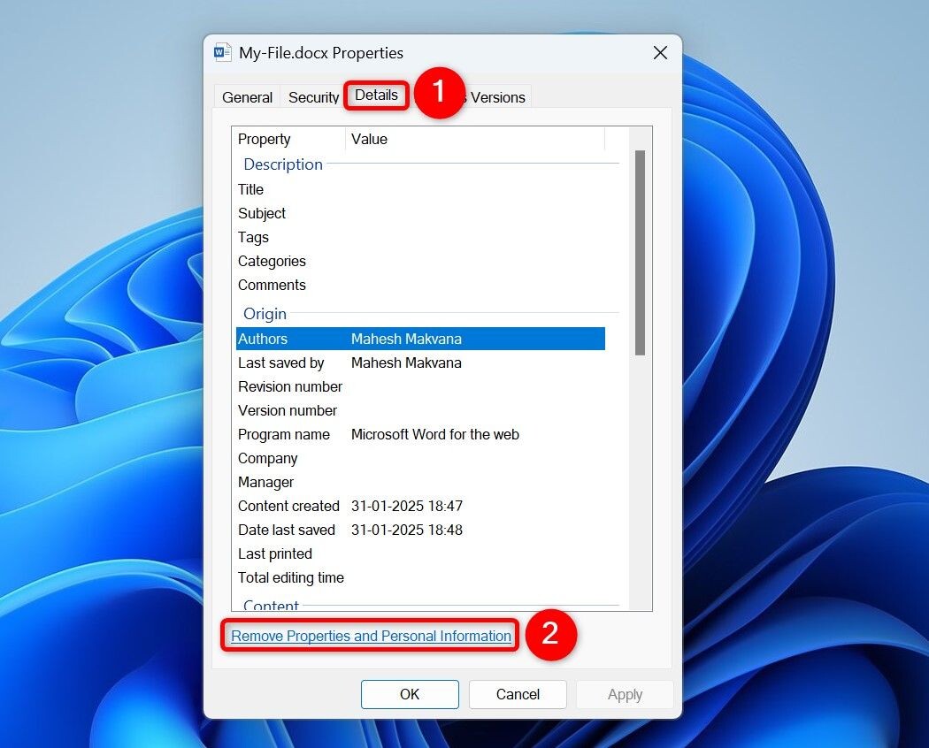929x748 pixels.
Task: Click the vertical scrollbar thumb in details list
Action: coord(640,253)
